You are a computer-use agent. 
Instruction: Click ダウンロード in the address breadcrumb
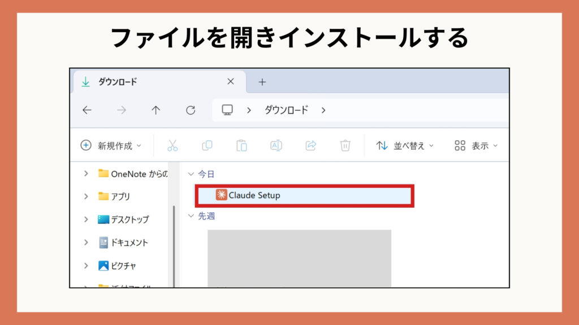coord(287,110)
